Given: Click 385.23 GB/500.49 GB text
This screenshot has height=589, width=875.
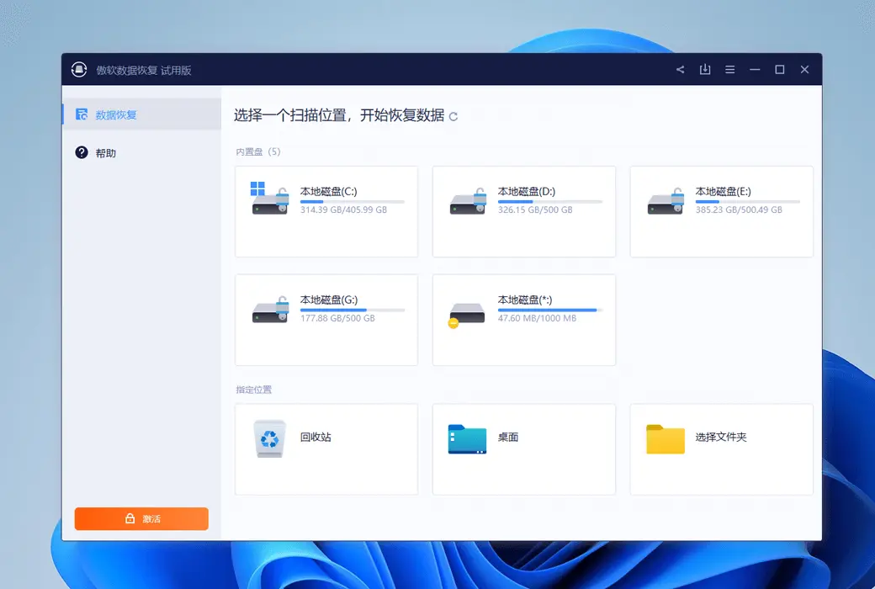Looking at the screenshot, I should coord(739,210).
